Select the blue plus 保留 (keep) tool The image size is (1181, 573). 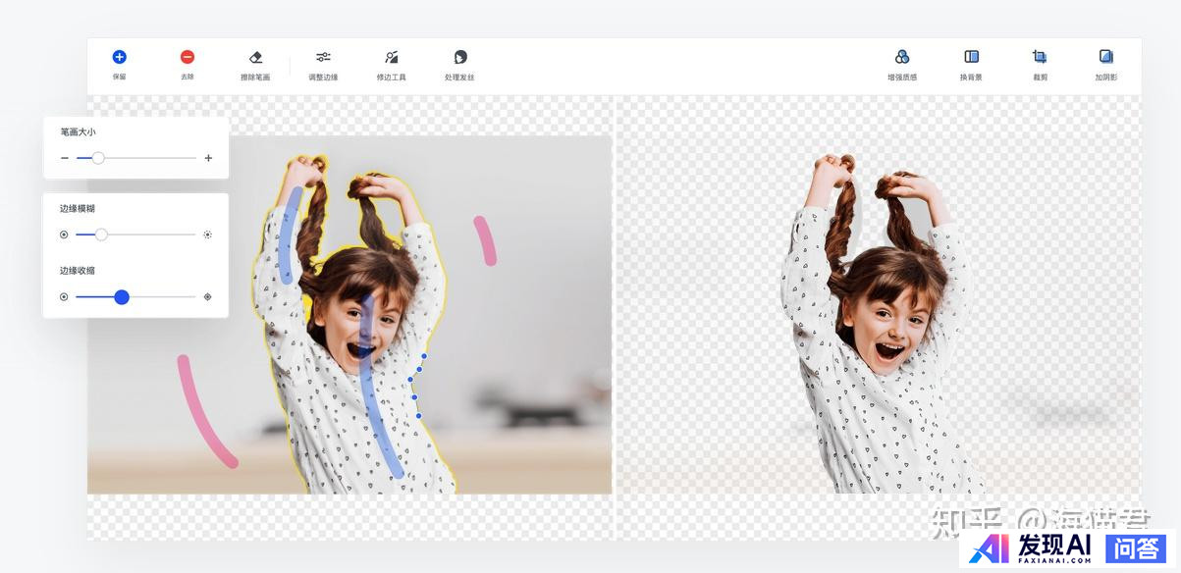pos(119,58)
